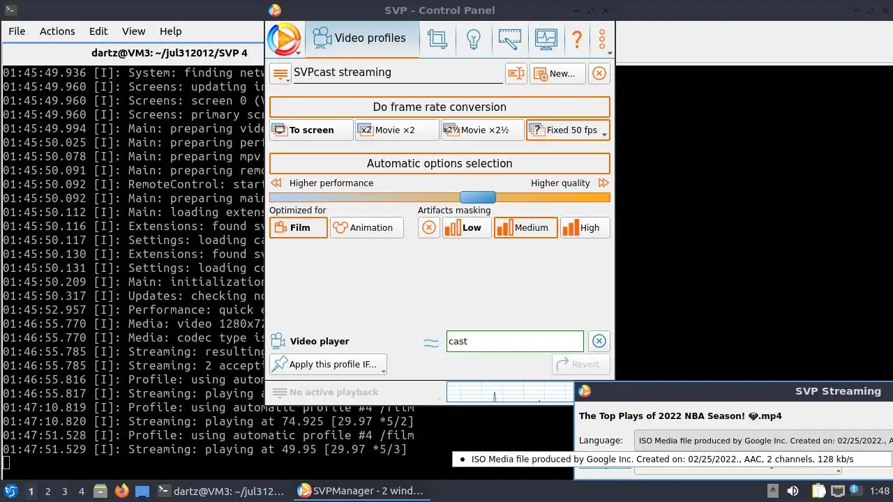
Task: Click the performance graph in the status bar
Action: (x=510, y=392)
